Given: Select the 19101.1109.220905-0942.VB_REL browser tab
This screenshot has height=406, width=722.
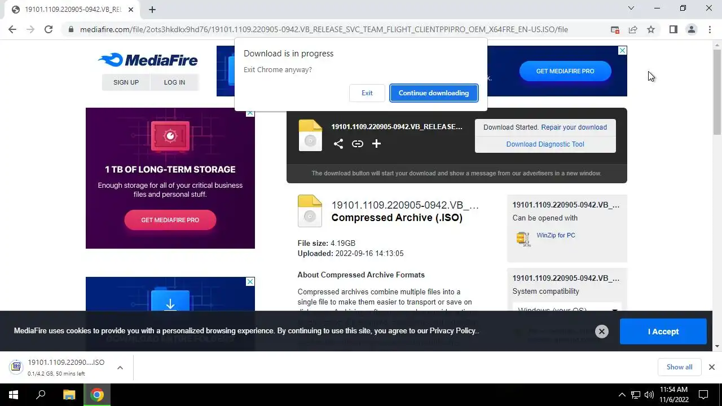Looking at the screenshot, I should click(x=72, y=10).
